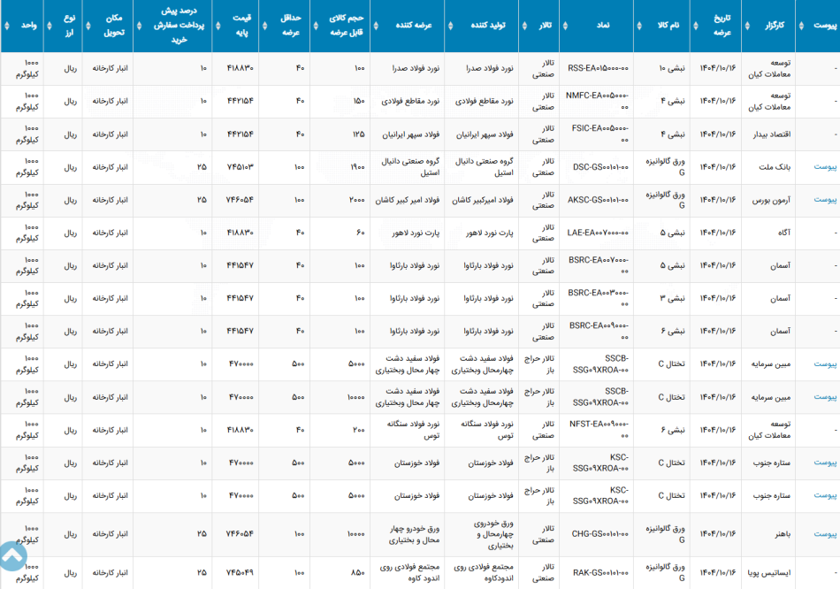Click the sort arrows beside the تولید کننده header
The width and height of the screenshot is (840, 589).
point(451,26)
